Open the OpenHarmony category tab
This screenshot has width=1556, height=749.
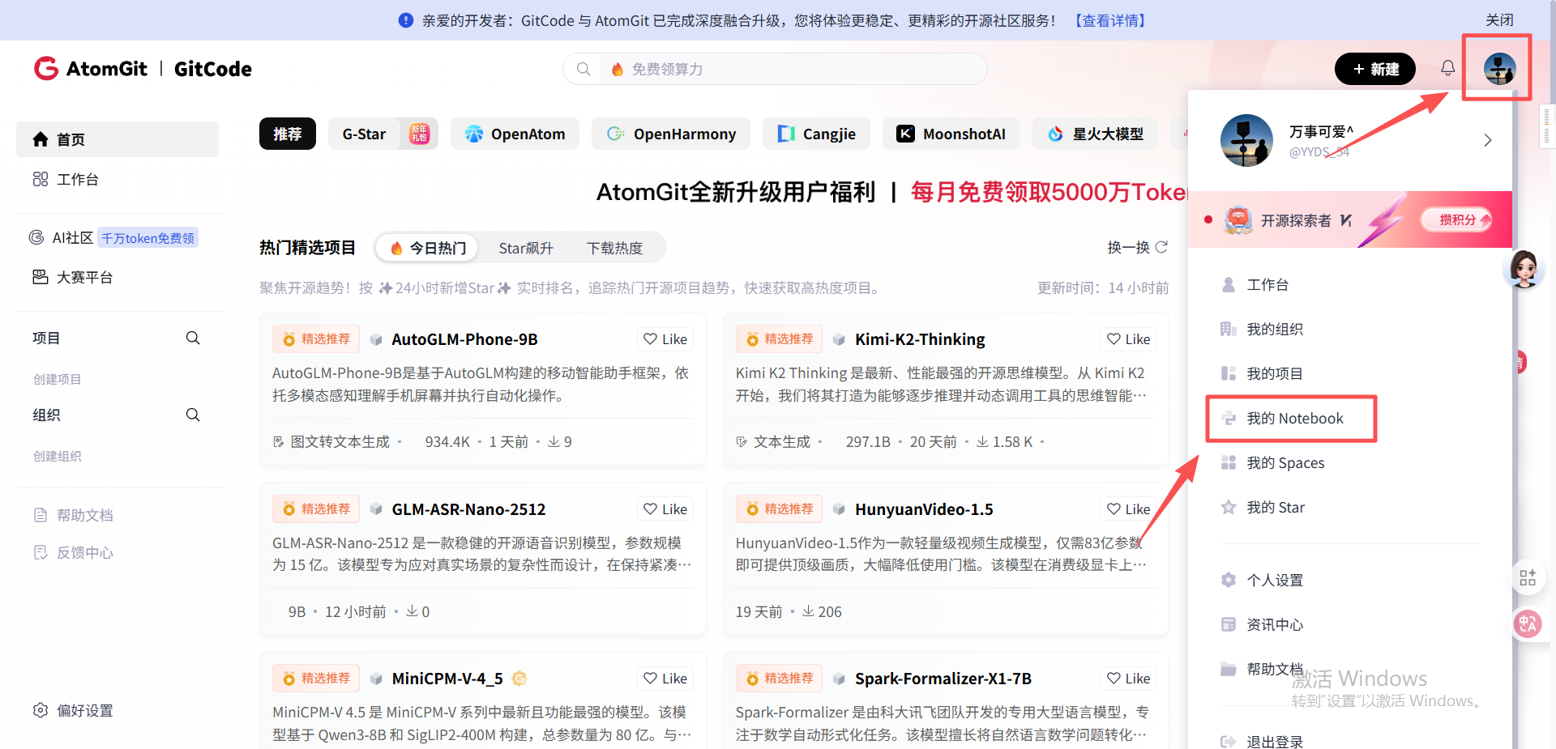[x=671, y=134]
